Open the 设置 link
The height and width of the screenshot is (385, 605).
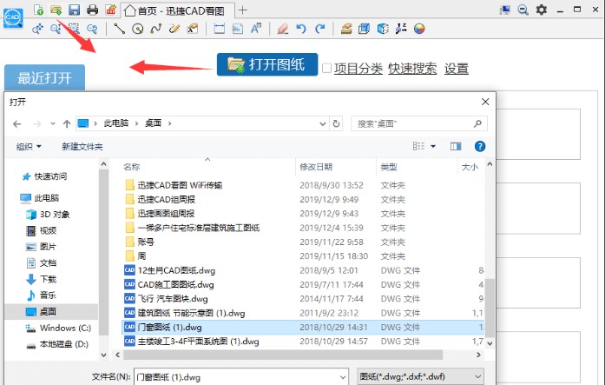pos(457,69)
